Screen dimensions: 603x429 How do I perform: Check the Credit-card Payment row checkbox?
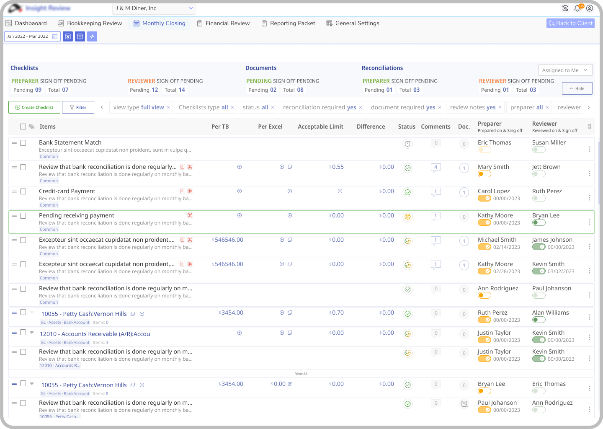click(x=23, y=191)
